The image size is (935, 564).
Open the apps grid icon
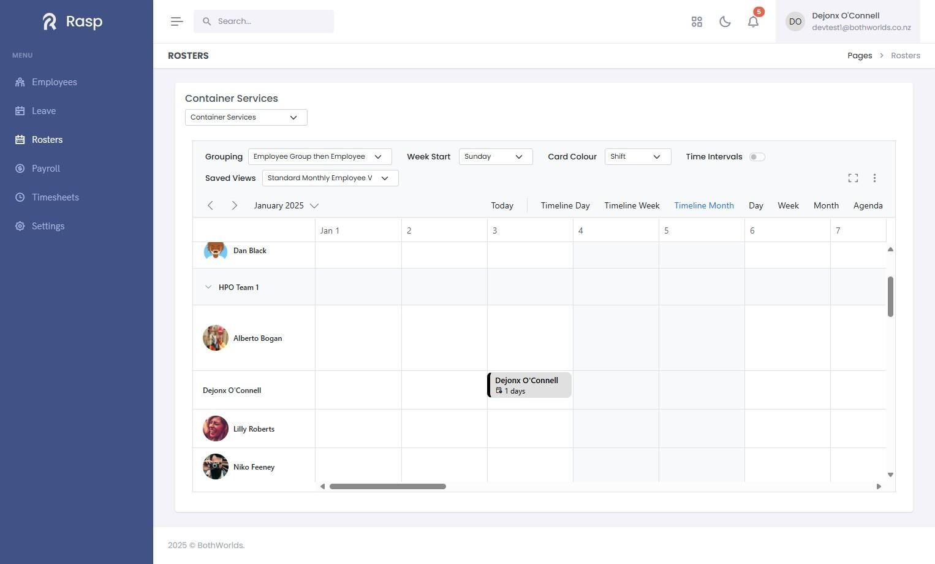(697, 21)
